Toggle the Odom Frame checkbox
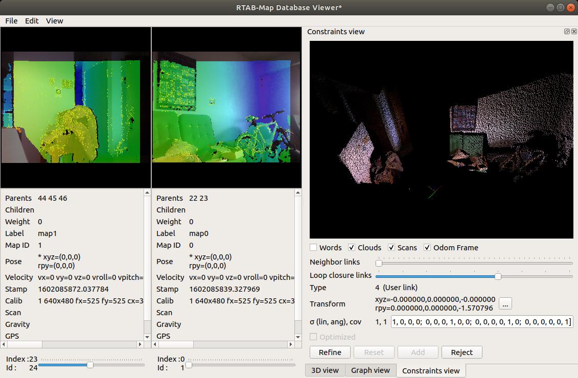 (427, 248)
